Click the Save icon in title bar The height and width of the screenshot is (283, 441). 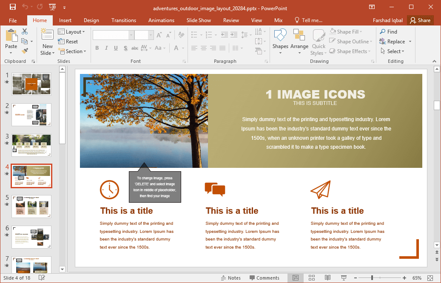click(x=12, y=7)
